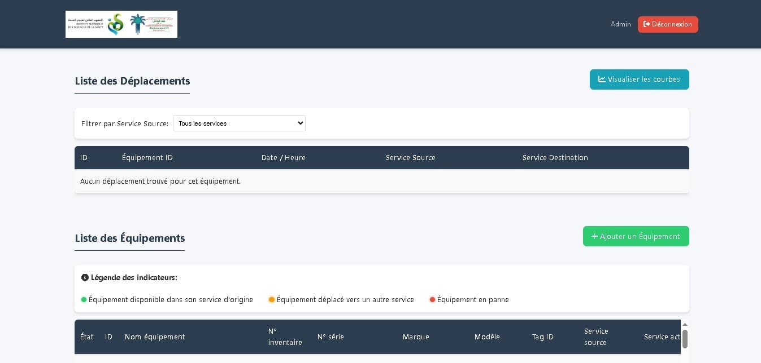Click the equipment table scrollbar thumb
761x363 pixels.
[x=685, y=339]
